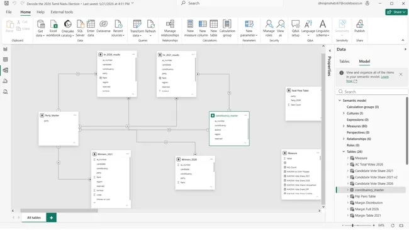409x230 pixels.
Task: Open more options on Winners_2021 card
Action: (x=128, y=154)
